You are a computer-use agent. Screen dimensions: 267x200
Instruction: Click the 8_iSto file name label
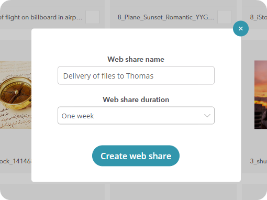[258, 17]
